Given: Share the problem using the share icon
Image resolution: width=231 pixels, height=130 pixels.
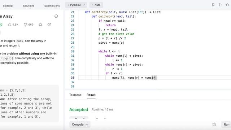Looking at the screenshot, I should (49, 25).
